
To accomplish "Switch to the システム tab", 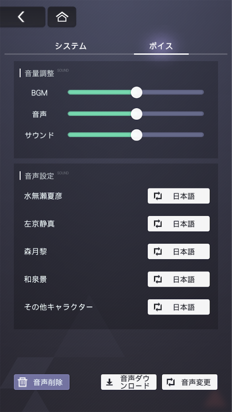I will [71, 46].
